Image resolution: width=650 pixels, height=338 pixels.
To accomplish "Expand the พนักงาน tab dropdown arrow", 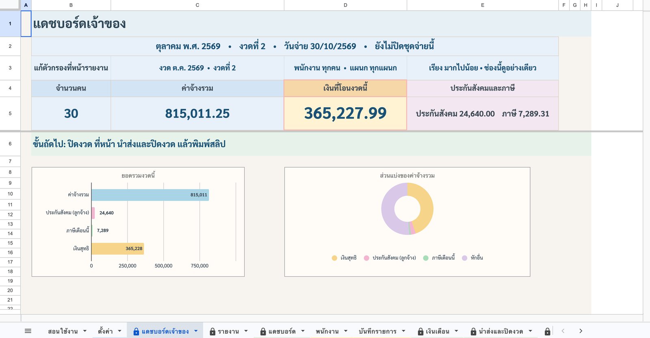I will [x=346, y=331].
